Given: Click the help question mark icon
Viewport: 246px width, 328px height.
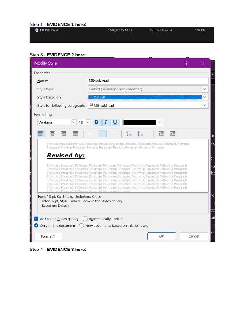Looking at the screenshot, I should tap(187, 63).
